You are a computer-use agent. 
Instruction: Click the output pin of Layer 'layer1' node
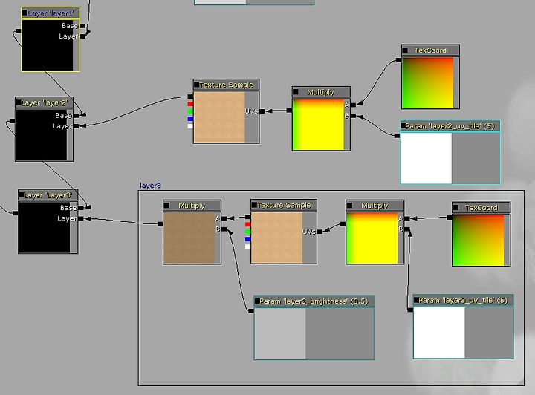click(x=18, y=31)
